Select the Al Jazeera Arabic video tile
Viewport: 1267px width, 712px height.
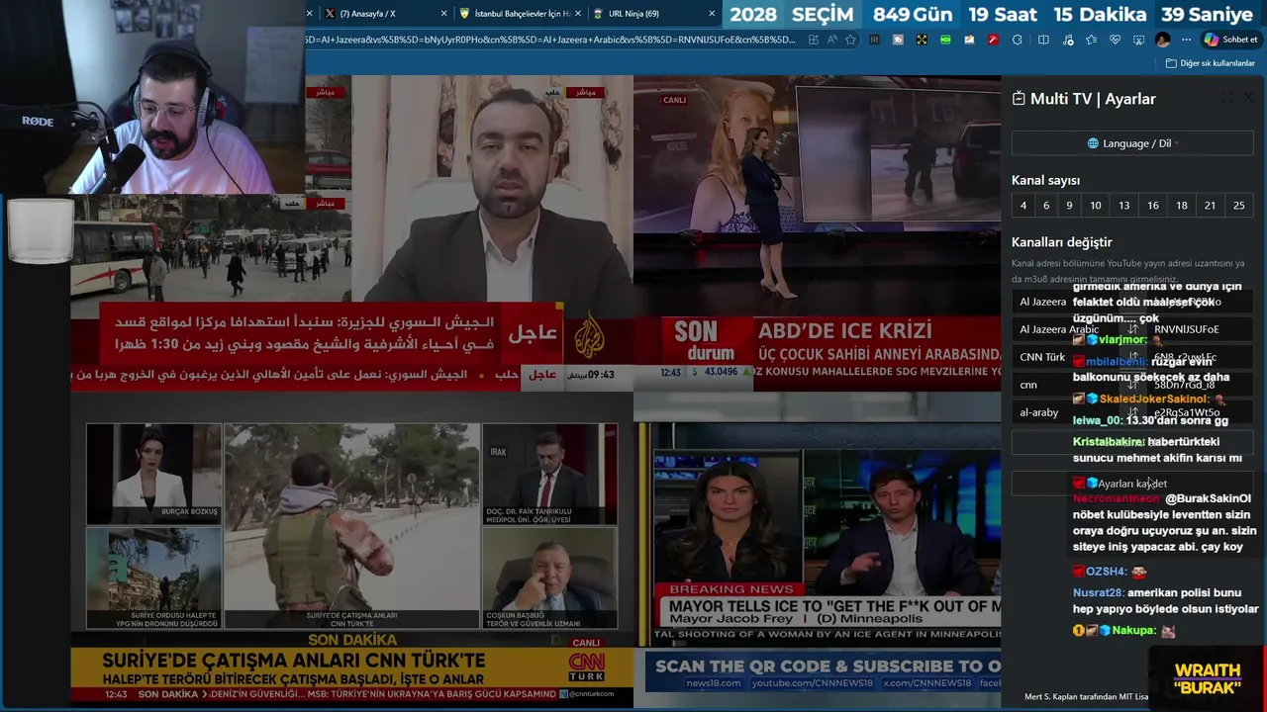pos(351,233)
